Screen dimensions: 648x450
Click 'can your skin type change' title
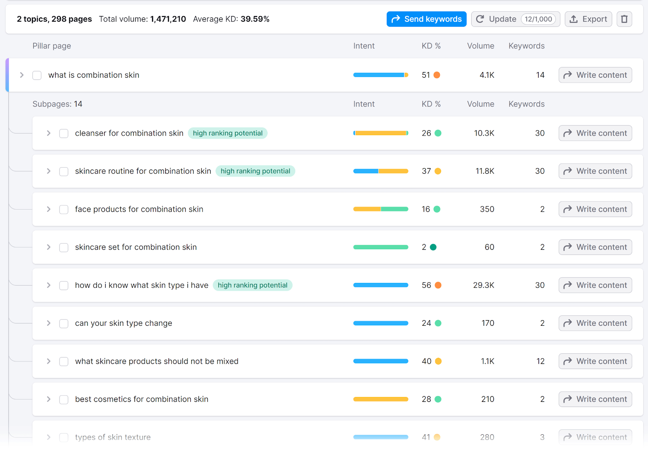pyautogui.click(x=124, y=323)
